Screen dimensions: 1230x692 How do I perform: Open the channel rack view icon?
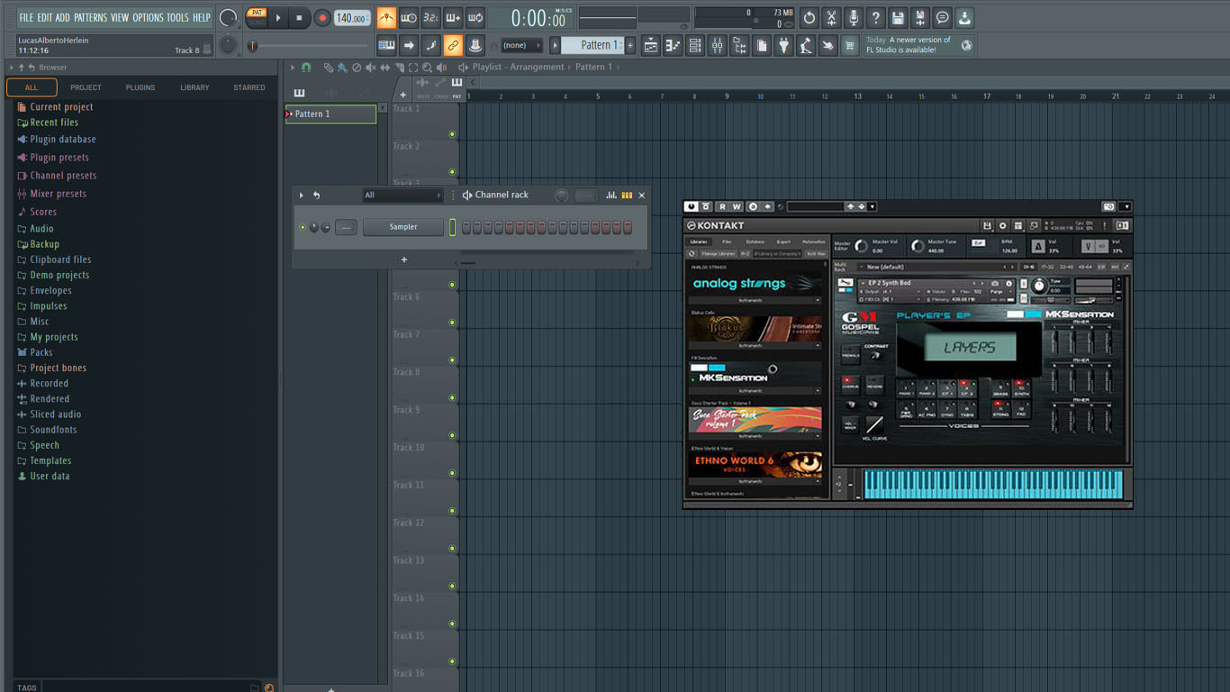click(694, 45)
